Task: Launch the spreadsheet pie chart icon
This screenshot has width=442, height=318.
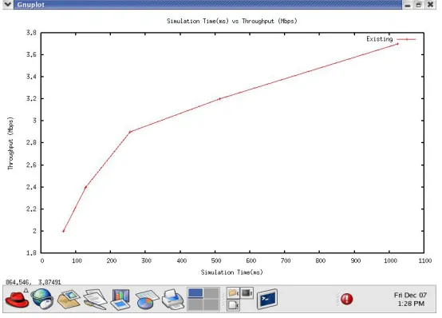Action: [x=147, y=300]
